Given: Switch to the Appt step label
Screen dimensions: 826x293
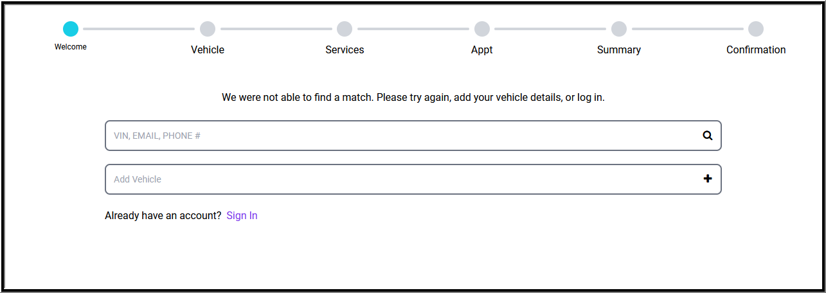Looking at the screenshot, I should click(482, 49).
